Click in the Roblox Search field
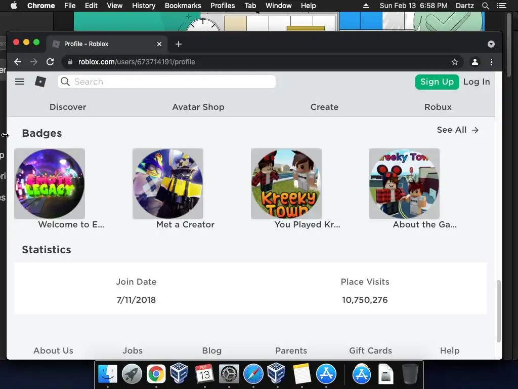 click(x=166, y=82)
